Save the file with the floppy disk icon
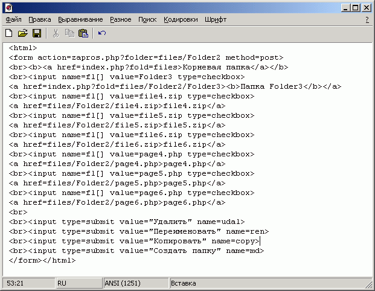 coord(37,33)
